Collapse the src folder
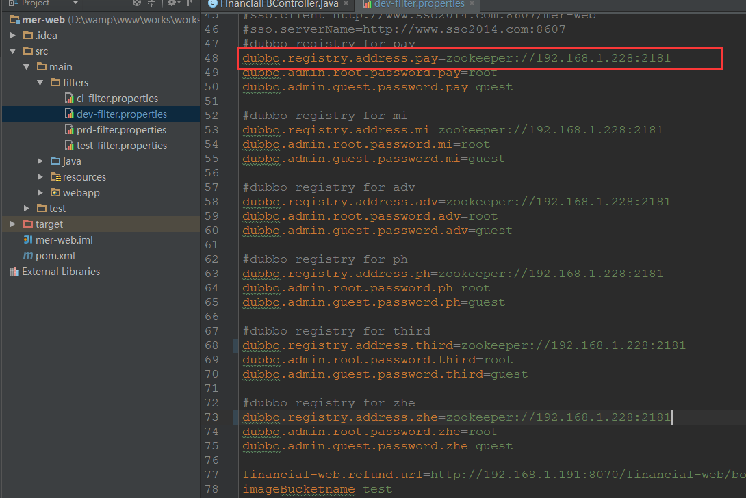Viewport: 746px width, 498px height. pyautogui.click(x=13, y=51)
